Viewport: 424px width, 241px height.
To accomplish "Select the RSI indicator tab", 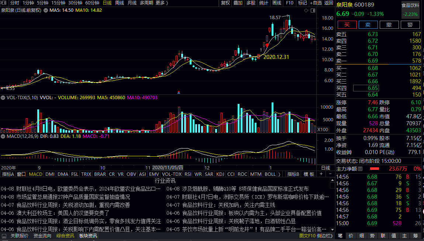I will coord(188,174).
